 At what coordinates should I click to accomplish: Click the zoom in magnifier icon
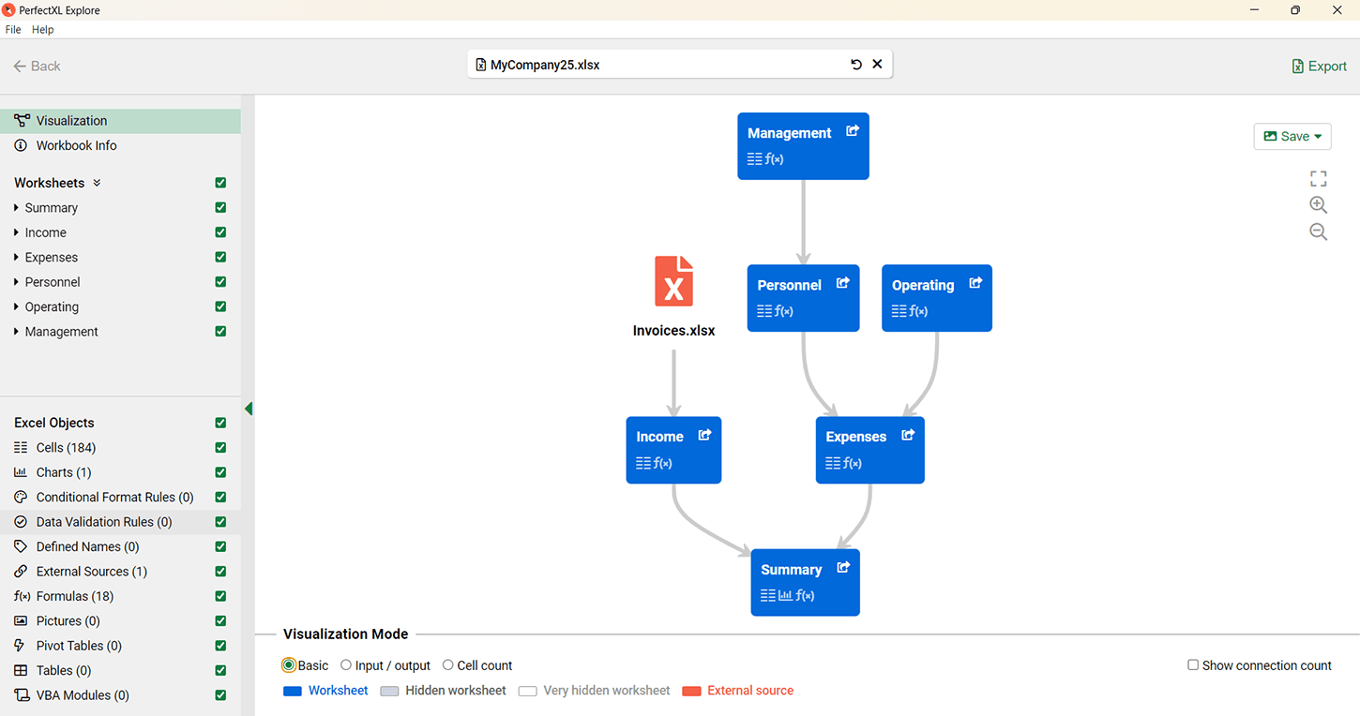(x=1318, y=205)
